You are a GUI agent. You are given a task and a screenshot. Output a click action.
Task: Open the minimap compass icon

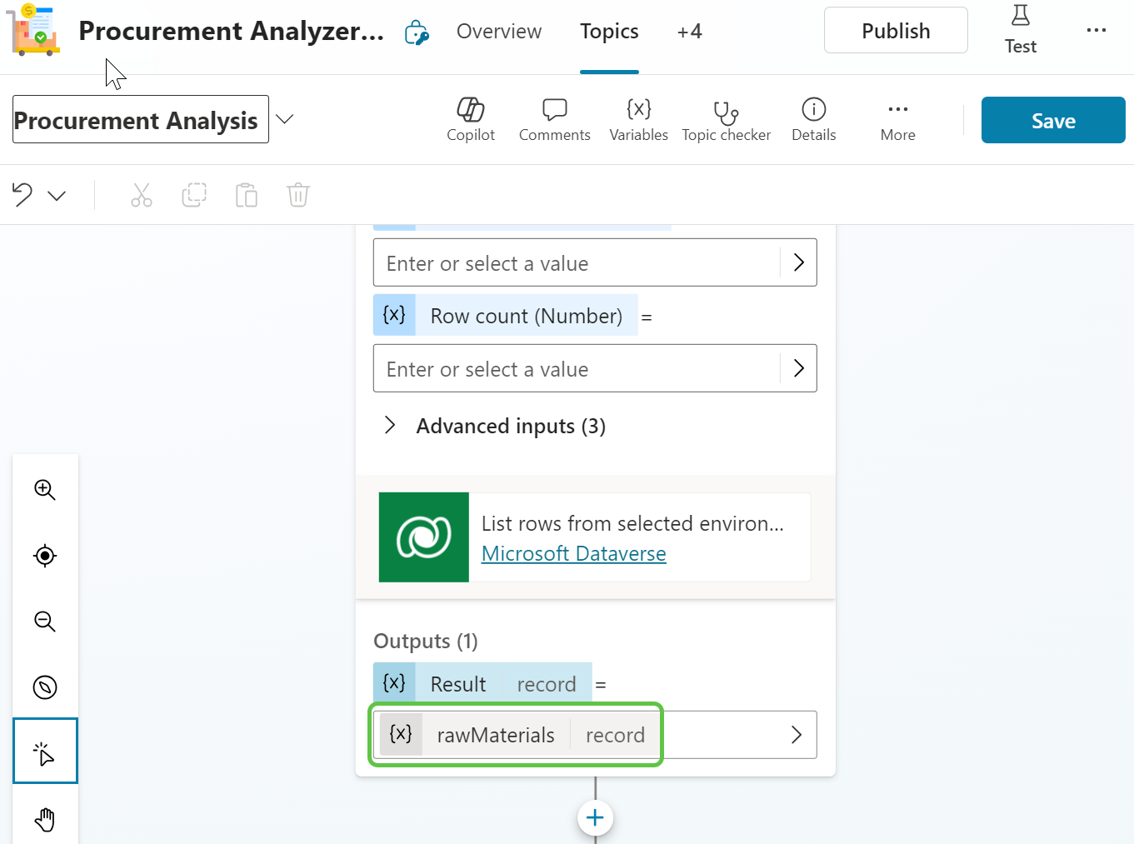point(45,687)
